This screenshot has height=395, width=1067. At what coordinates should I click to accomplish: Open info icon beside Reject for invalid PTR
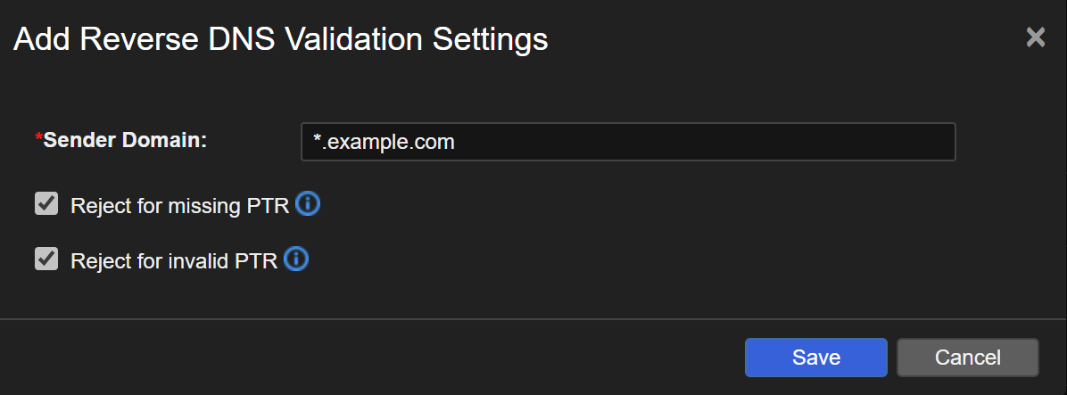point(296,259)
